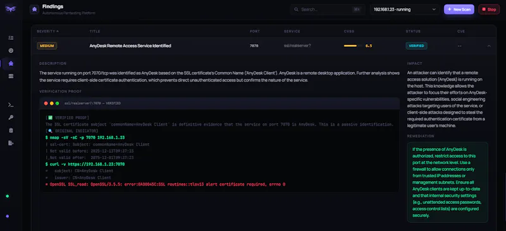Screen dimensions: 506x231
Task: Click the curl -v https://192.168.1.23:7070 command
Action: pyautogui.click(x=85, y=164)
